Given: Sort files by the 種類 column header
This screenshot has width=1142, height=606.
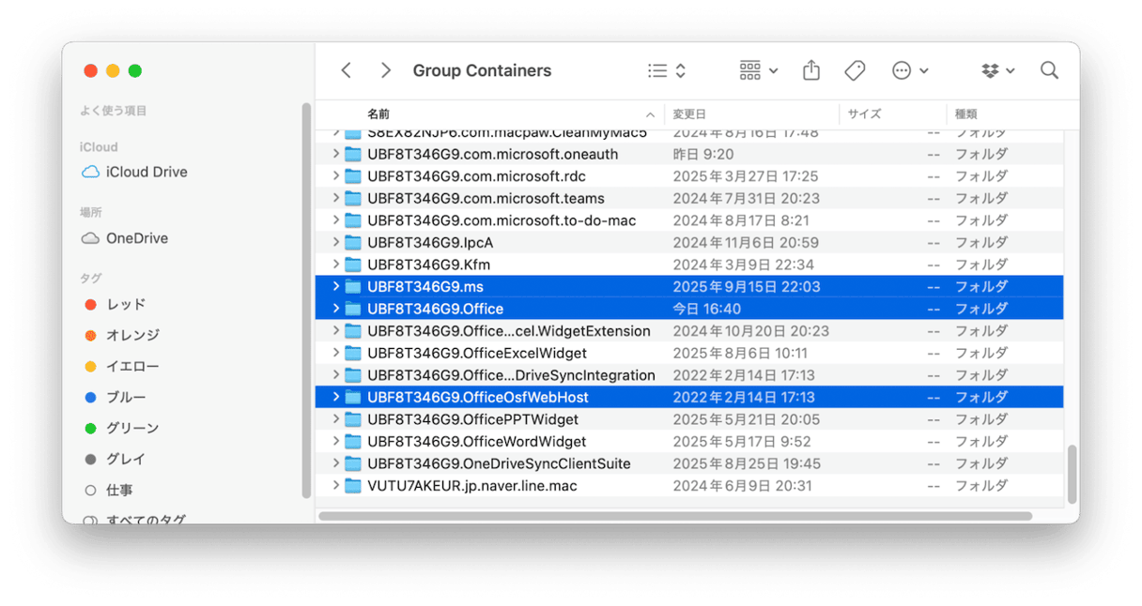Looking at the screenshot, I should pos(966,114).
